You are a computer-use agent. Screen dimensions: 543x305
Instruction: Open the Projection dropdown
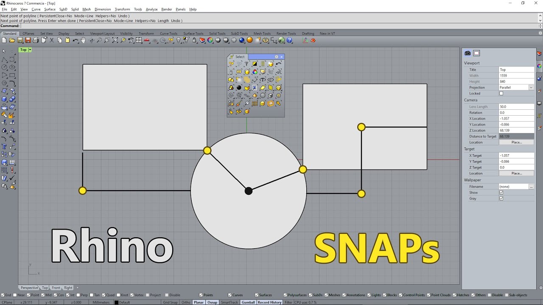click(x=531, y=87)
